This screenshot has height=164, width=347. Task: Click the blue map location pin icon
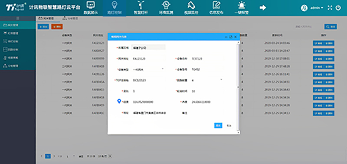point(119,101)
